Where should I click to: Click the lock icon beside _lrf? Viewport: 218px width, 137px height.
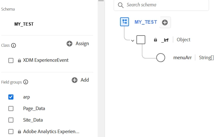(x=156, y=40)
